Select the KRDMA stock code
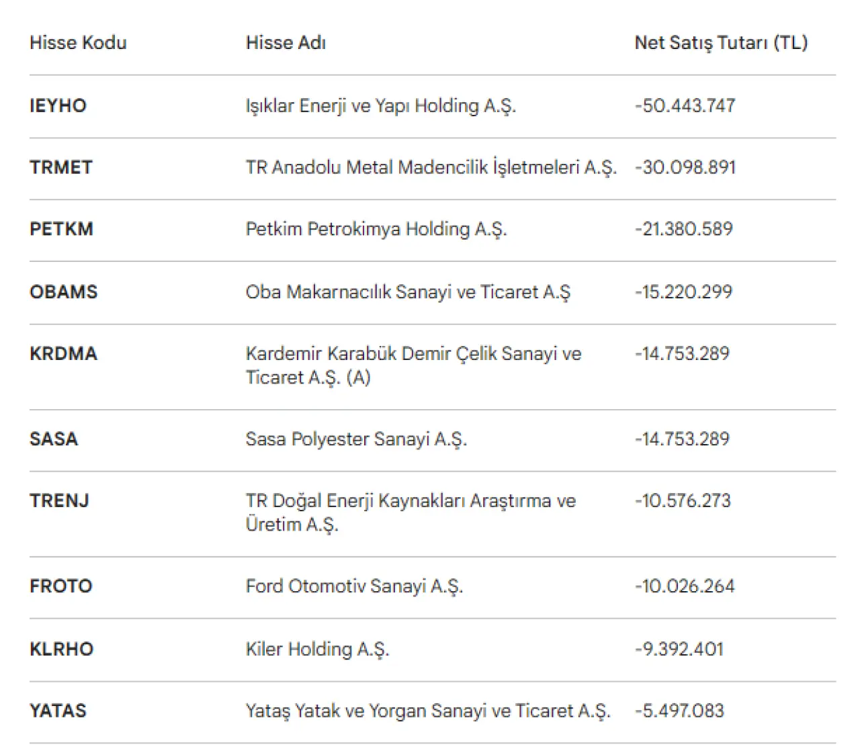 (x=63, y=354)
